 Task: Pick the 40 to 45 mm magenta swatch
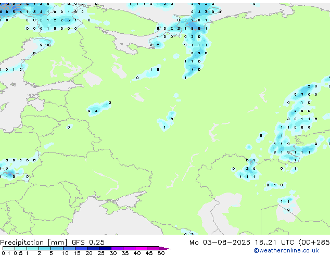pos(141,248)
